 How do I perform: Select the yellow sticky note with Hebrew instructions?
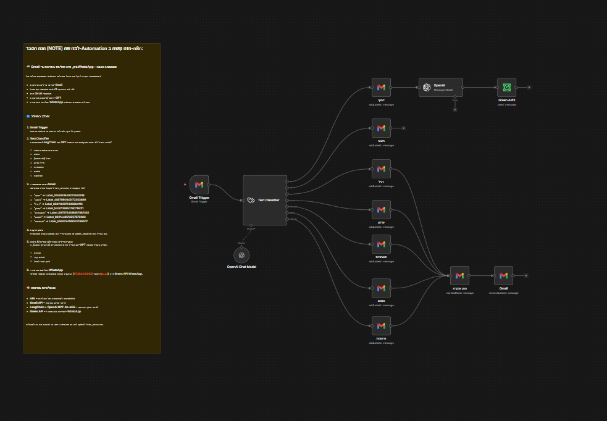[x=91, y=198]
